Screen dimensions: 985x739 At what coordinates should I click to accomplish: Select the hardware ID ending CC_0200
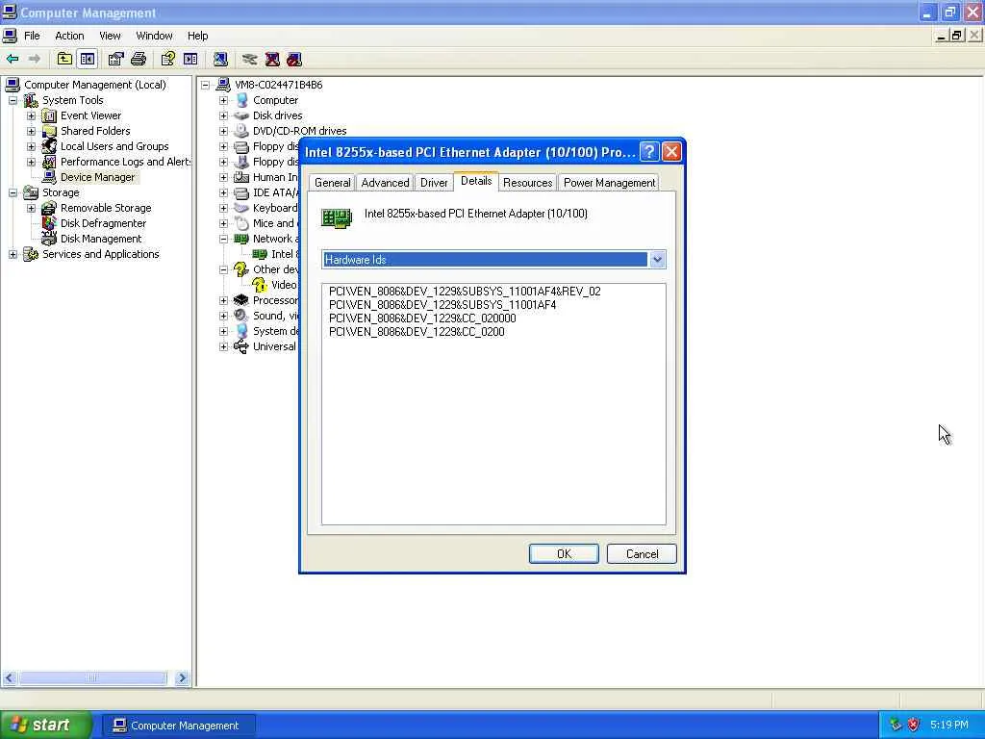417,332
